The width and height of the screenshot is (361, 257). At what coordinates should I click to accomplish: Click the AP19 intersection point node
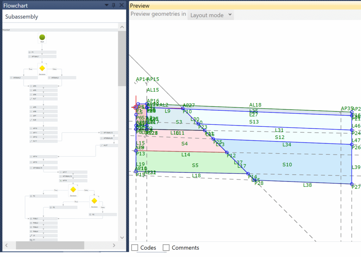73,180
